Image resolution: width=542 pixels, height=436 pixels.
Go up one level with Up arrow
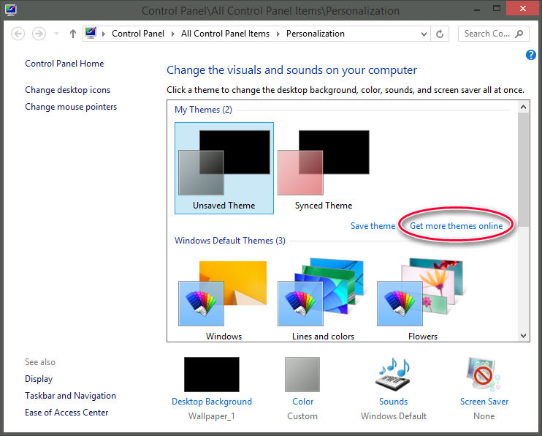click(x=72, y=34)
